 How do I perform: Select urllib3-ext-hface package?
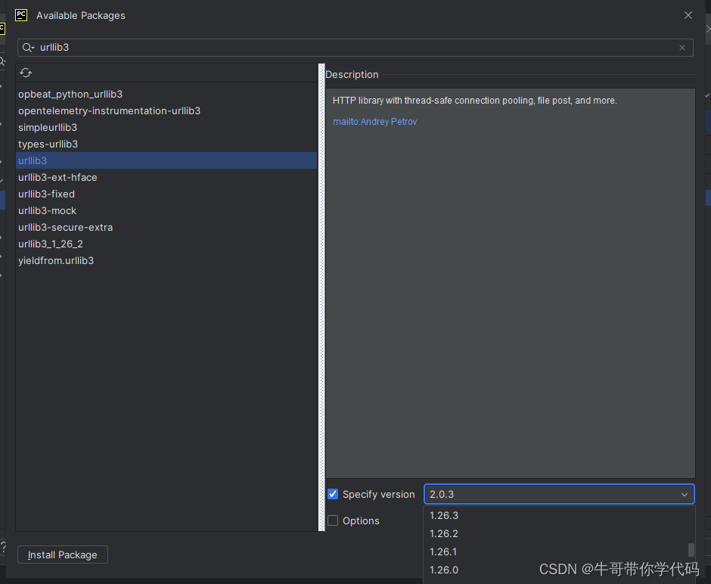(166, 177)
